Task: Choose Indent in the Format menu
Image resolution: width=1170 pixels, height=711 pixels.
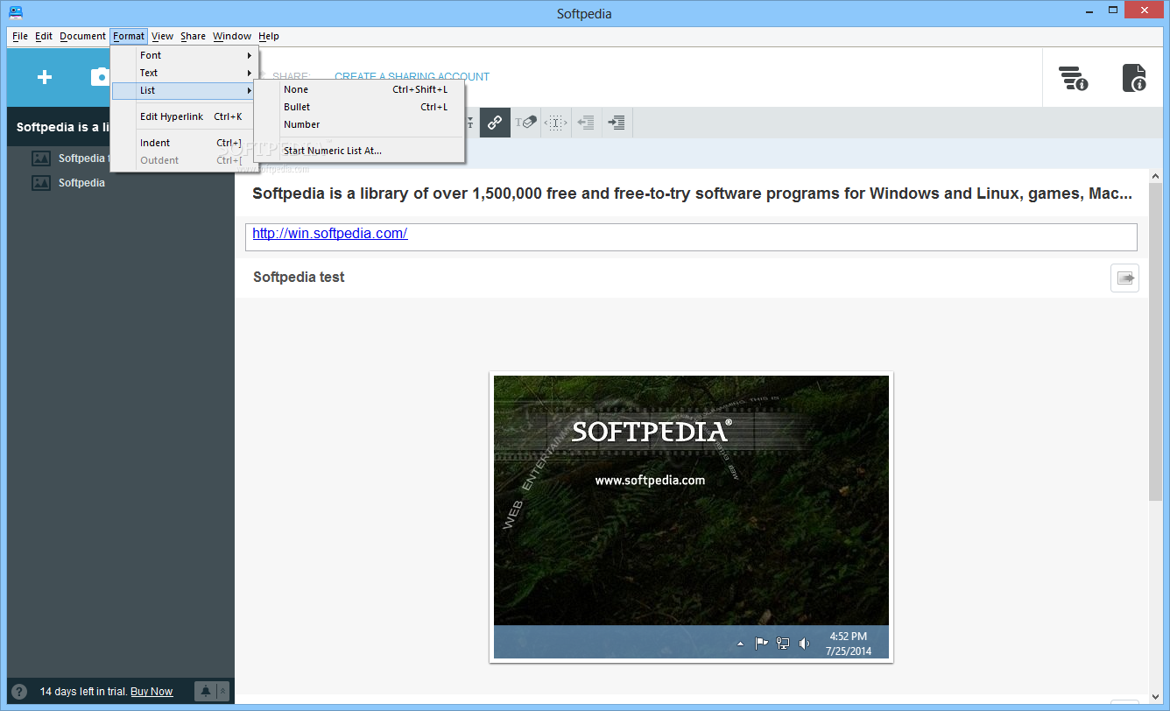Action: click(x=185, y=143)
